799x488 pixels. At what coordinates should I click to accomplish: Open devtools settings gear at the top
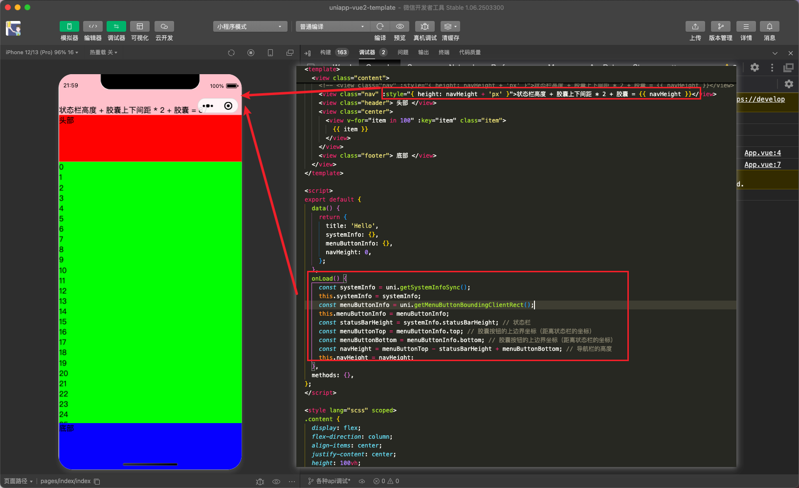pos(755,67)
